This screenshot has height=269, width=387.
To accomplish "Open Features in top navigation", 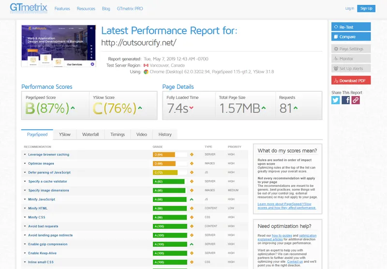I will [x=62, y=9].
